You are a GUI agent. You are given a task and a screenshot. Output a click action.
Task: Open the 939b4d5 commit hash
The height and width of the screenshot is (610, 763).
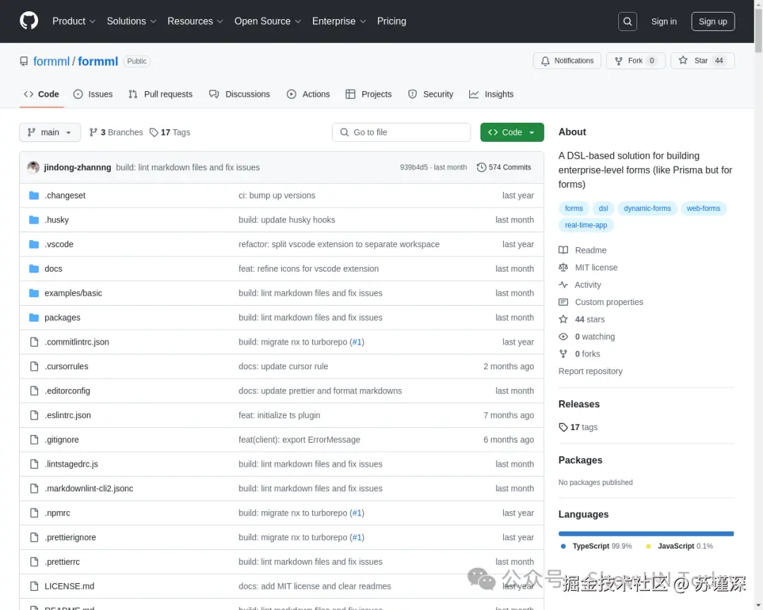point(413,167)
